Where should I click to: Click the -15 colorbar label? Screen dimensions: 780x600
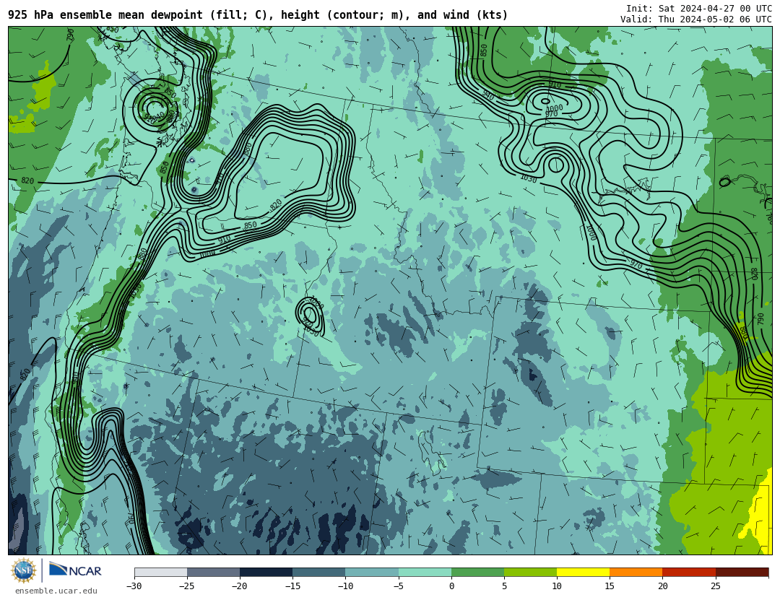coord(292,586)
